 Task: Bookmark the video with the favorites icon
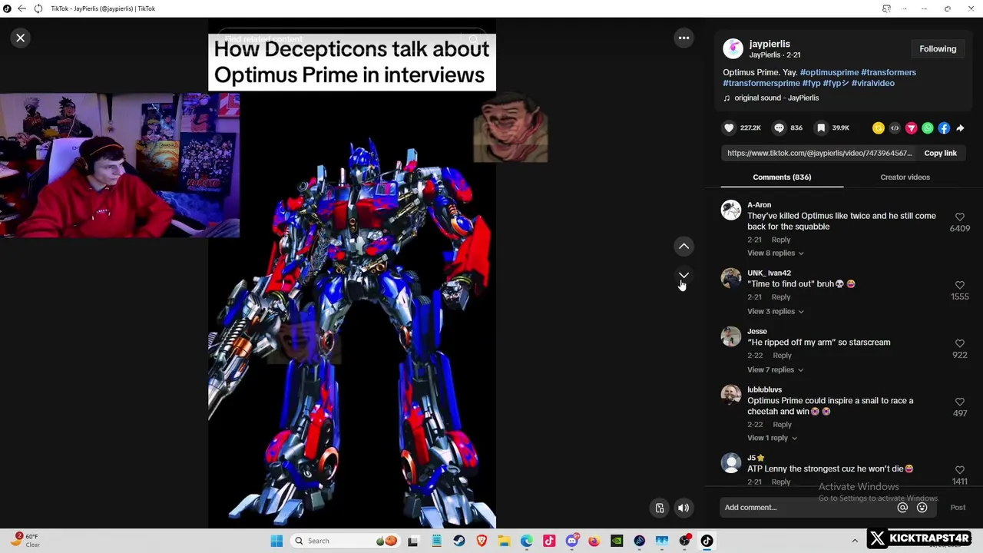pos(821,128)
